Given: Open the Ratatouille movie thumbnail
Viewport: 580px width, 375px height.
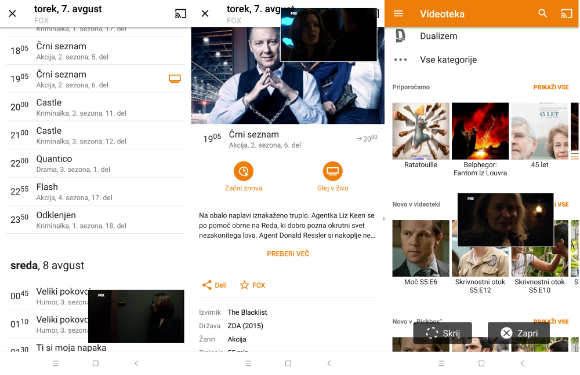Looking at the screenshot, I should tap(420, 131).
